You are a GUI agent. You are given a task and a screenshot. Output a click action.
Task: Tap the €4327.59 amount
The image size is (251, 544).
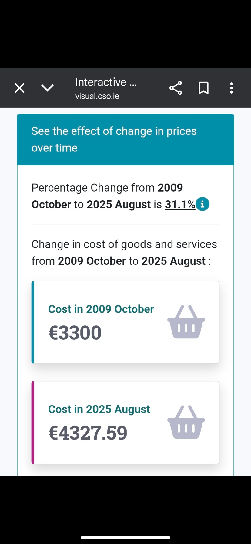click(x=88, y=433)
